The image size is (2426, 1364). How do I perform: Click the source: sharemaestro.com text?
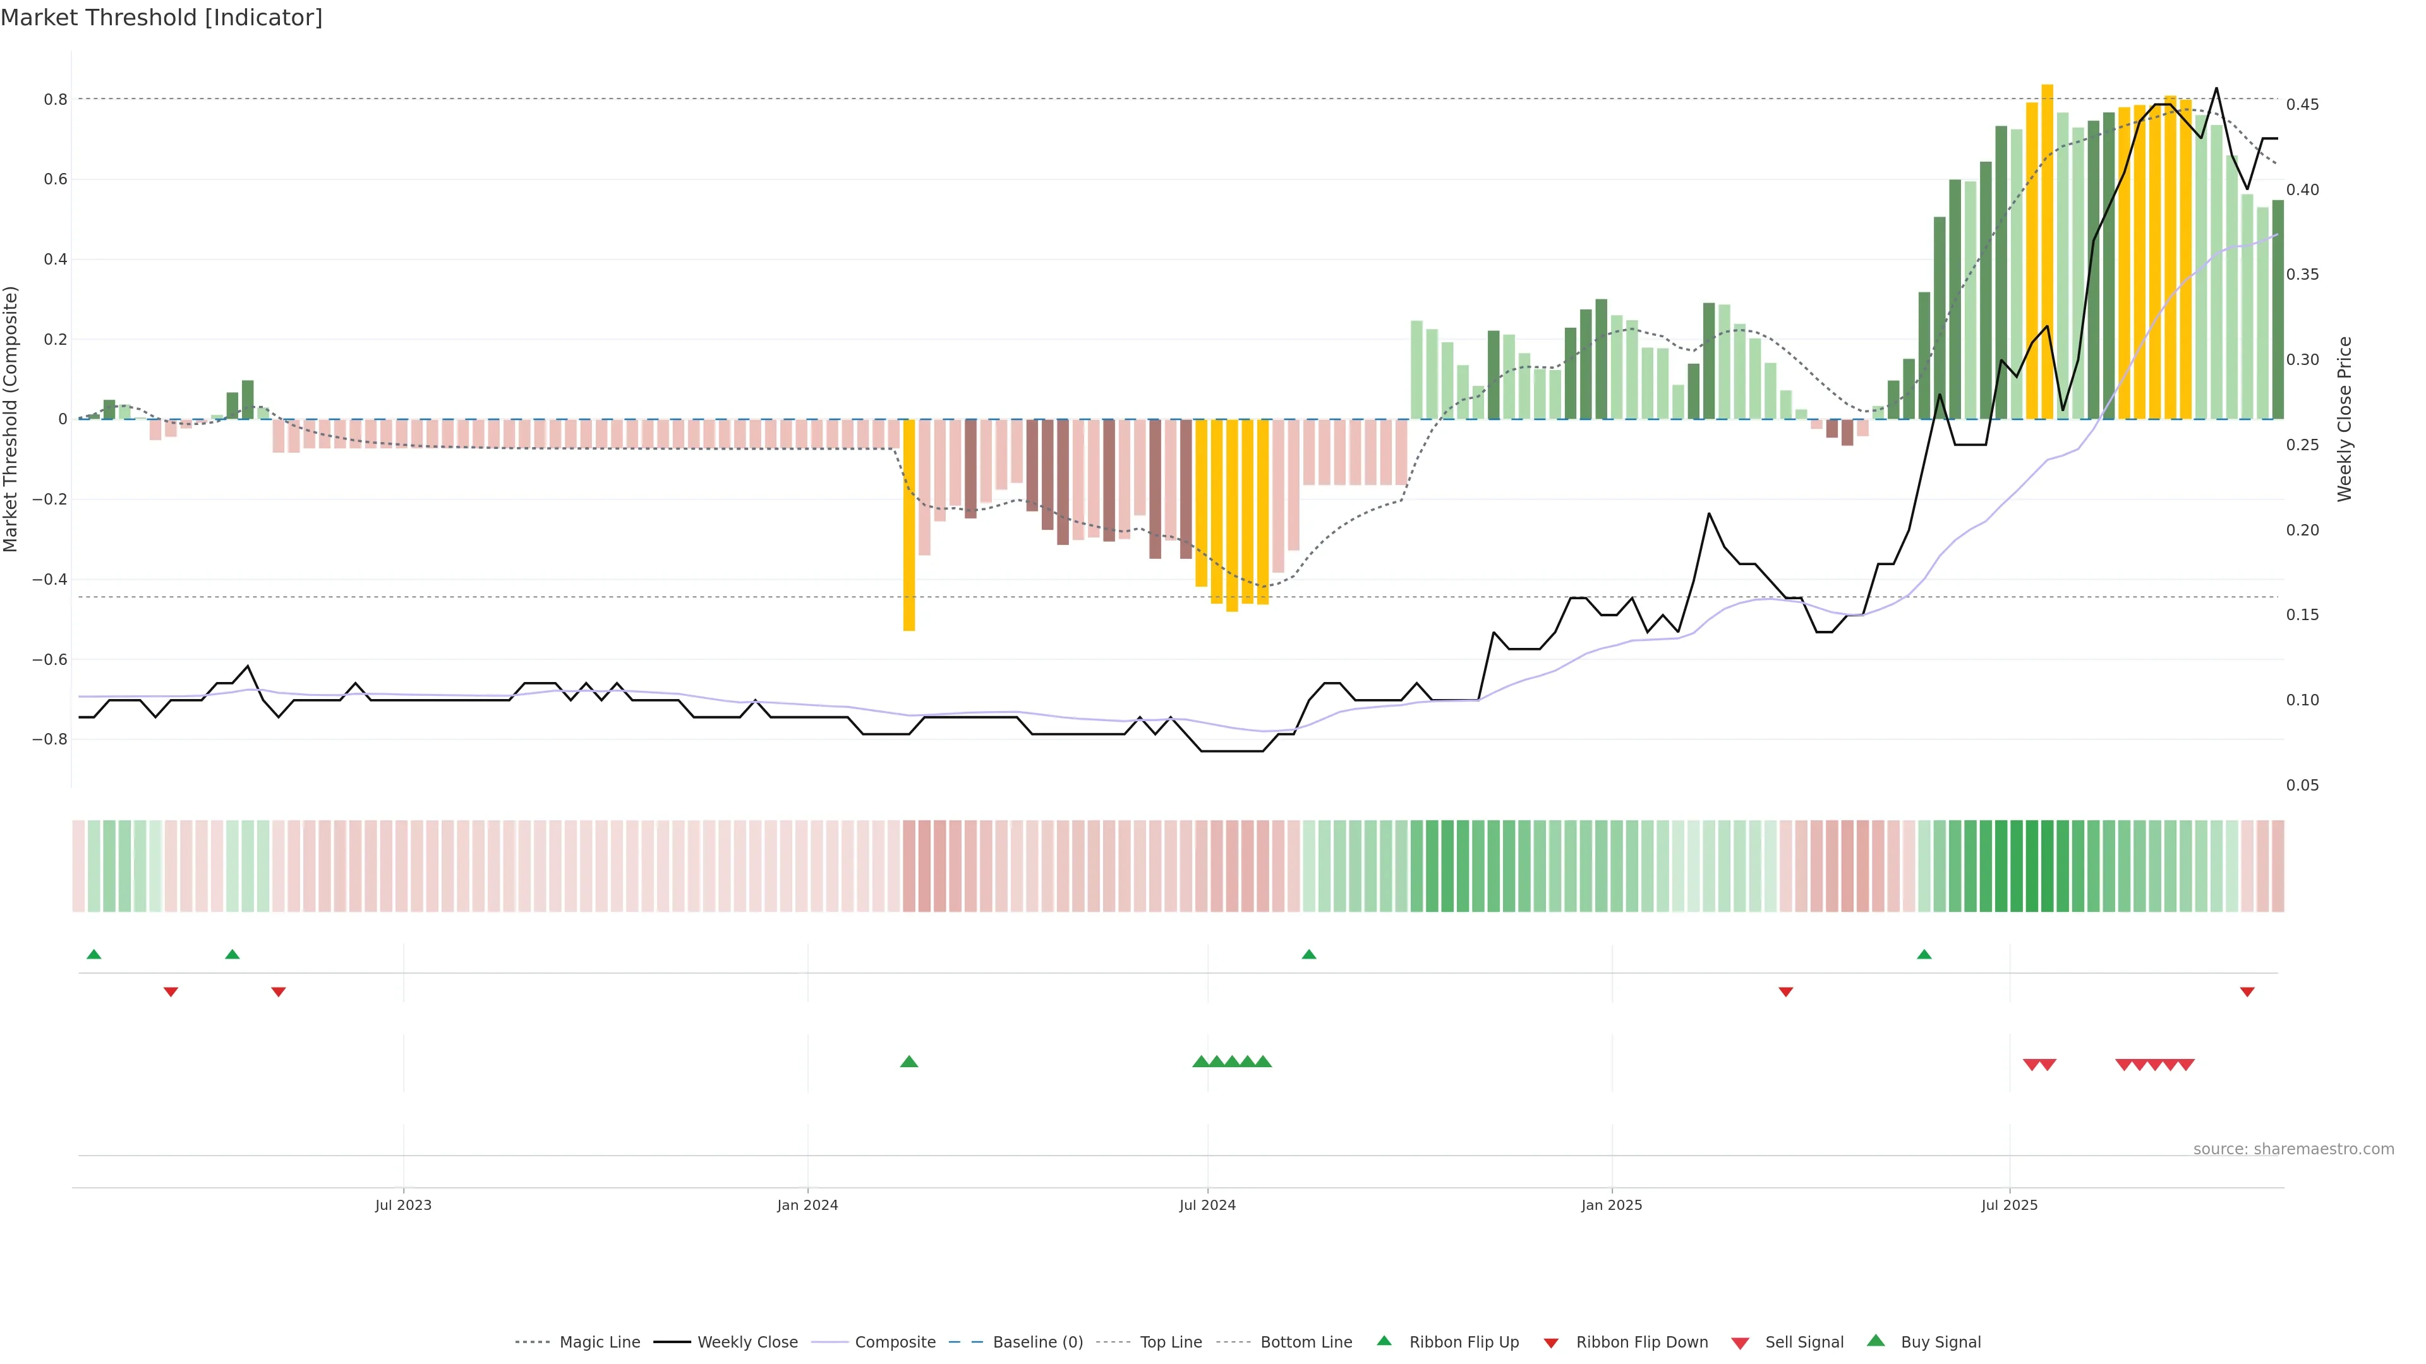2293,1149
